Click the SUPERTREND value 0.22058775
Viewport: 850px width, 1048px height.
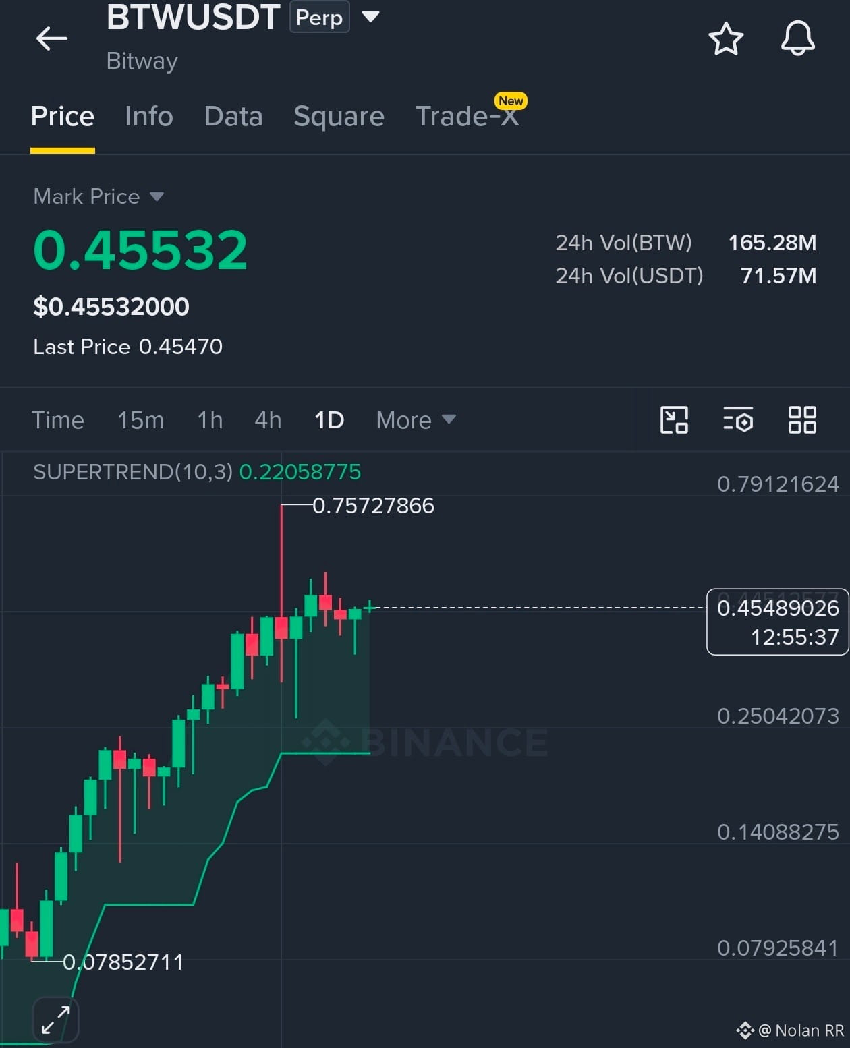[x=300, y=472]
